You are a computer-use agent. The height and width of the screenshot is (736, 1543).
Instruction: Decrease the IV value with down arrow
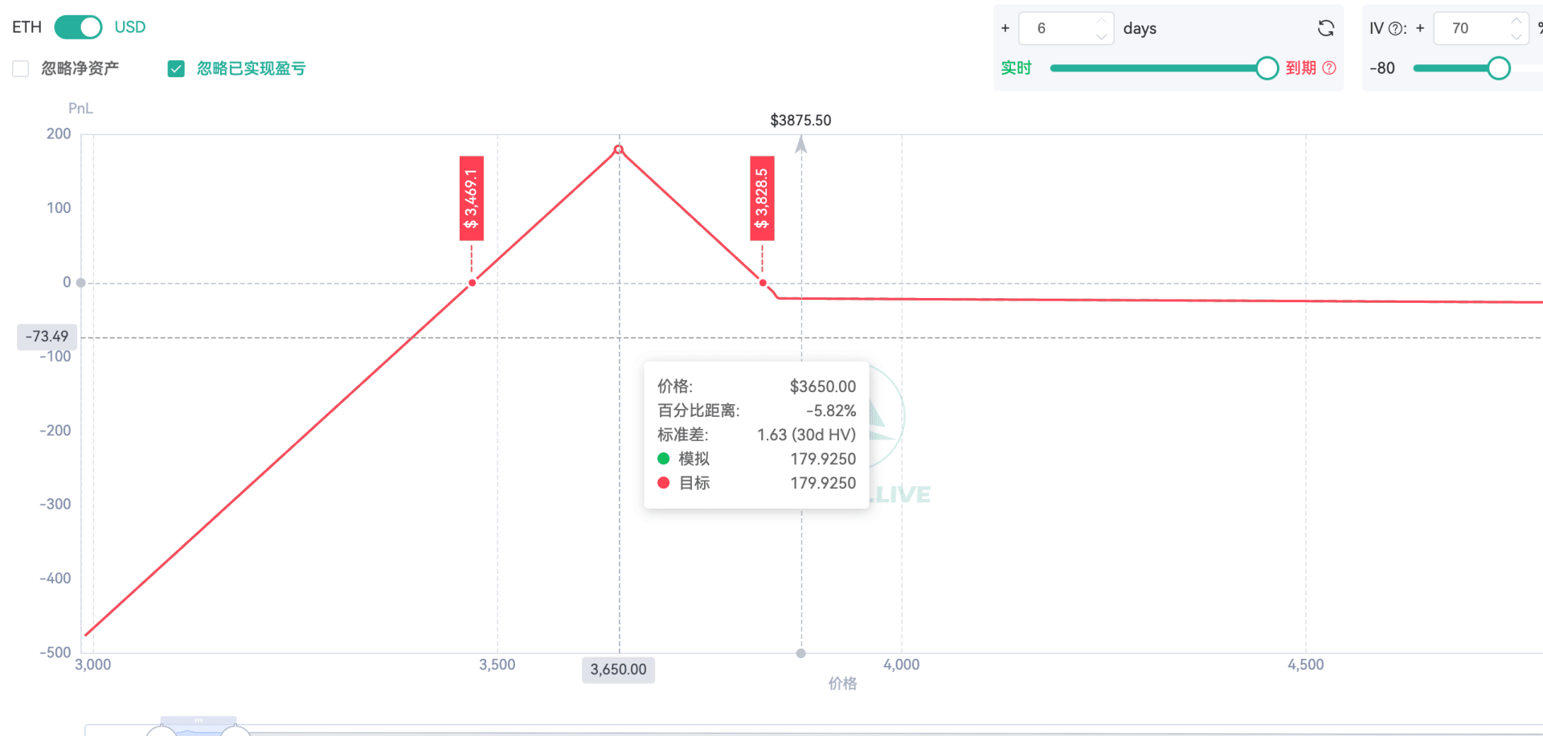[1516, 36]
